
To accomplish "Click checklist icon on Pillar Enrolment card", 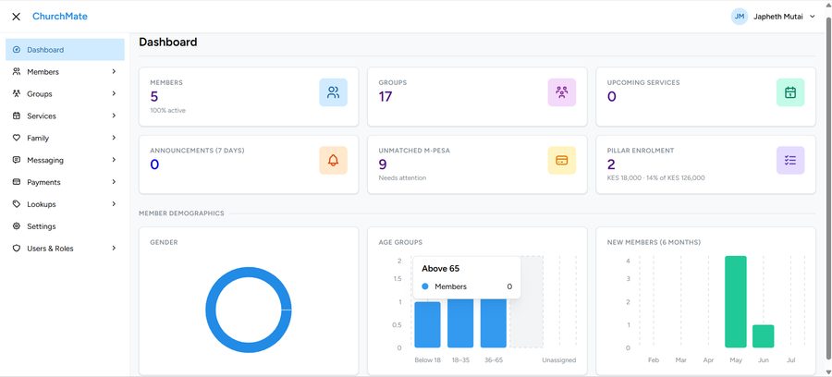I will [790, 161].
